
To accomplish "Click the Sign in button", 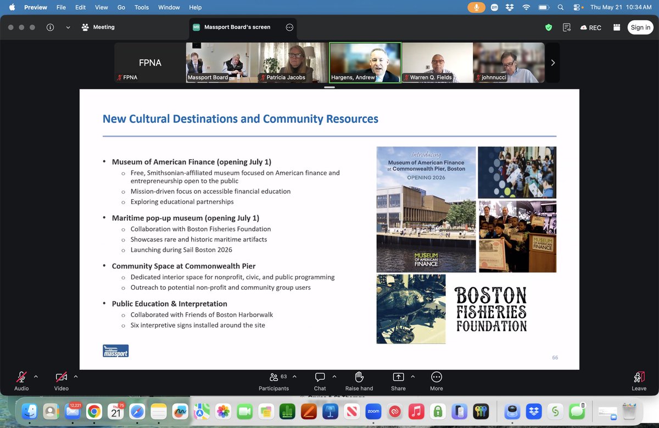I will tap(640, 27).
